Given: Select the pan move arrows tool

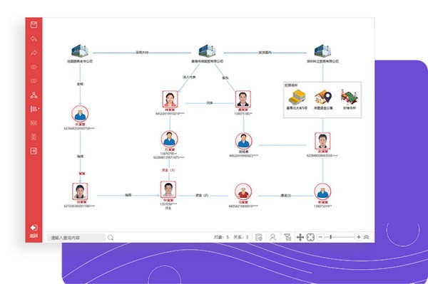Looking at the screenshot, I should click(300, 237).
